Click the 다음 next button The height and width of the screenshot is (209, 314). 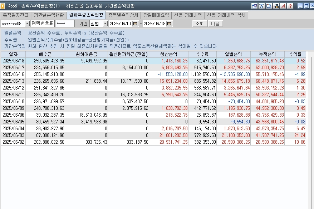pyautogui.click(x=215, y=24)
